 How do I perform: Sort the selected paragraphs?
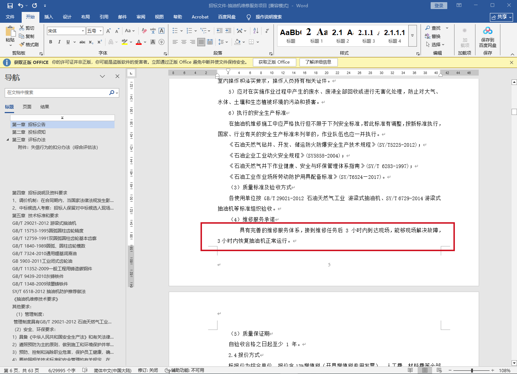[x=256, y=31]
